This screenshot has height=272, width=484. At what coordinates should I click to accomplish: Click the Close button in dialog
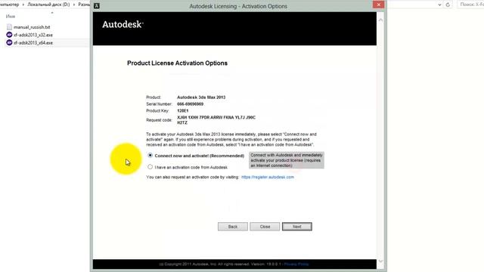click(265, 227)
